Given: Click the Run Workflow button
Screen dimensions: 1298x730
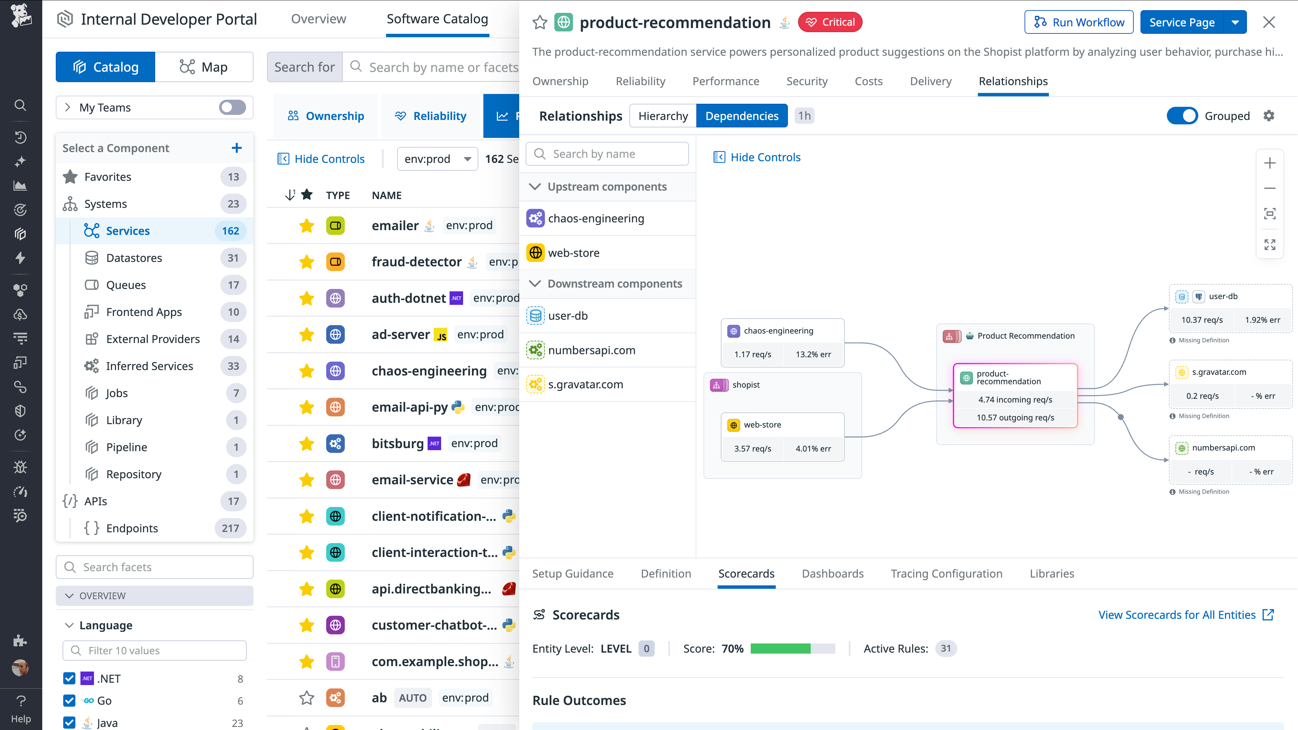Looking at the screenshot, I should click(1079, 22).
